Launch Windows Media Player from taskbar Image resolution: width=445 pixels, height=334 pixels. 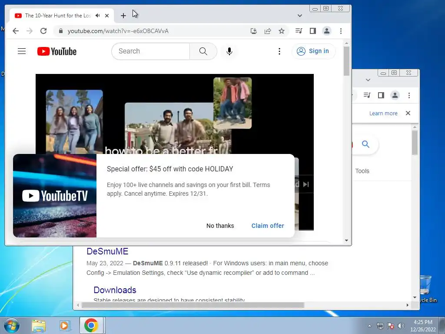(64, 325)
